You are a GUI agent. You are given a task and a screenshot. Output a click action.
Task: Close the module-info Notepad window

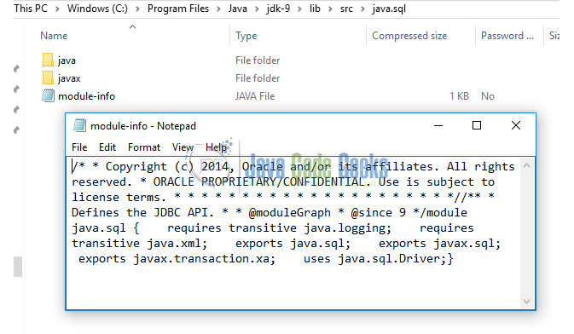516,125
